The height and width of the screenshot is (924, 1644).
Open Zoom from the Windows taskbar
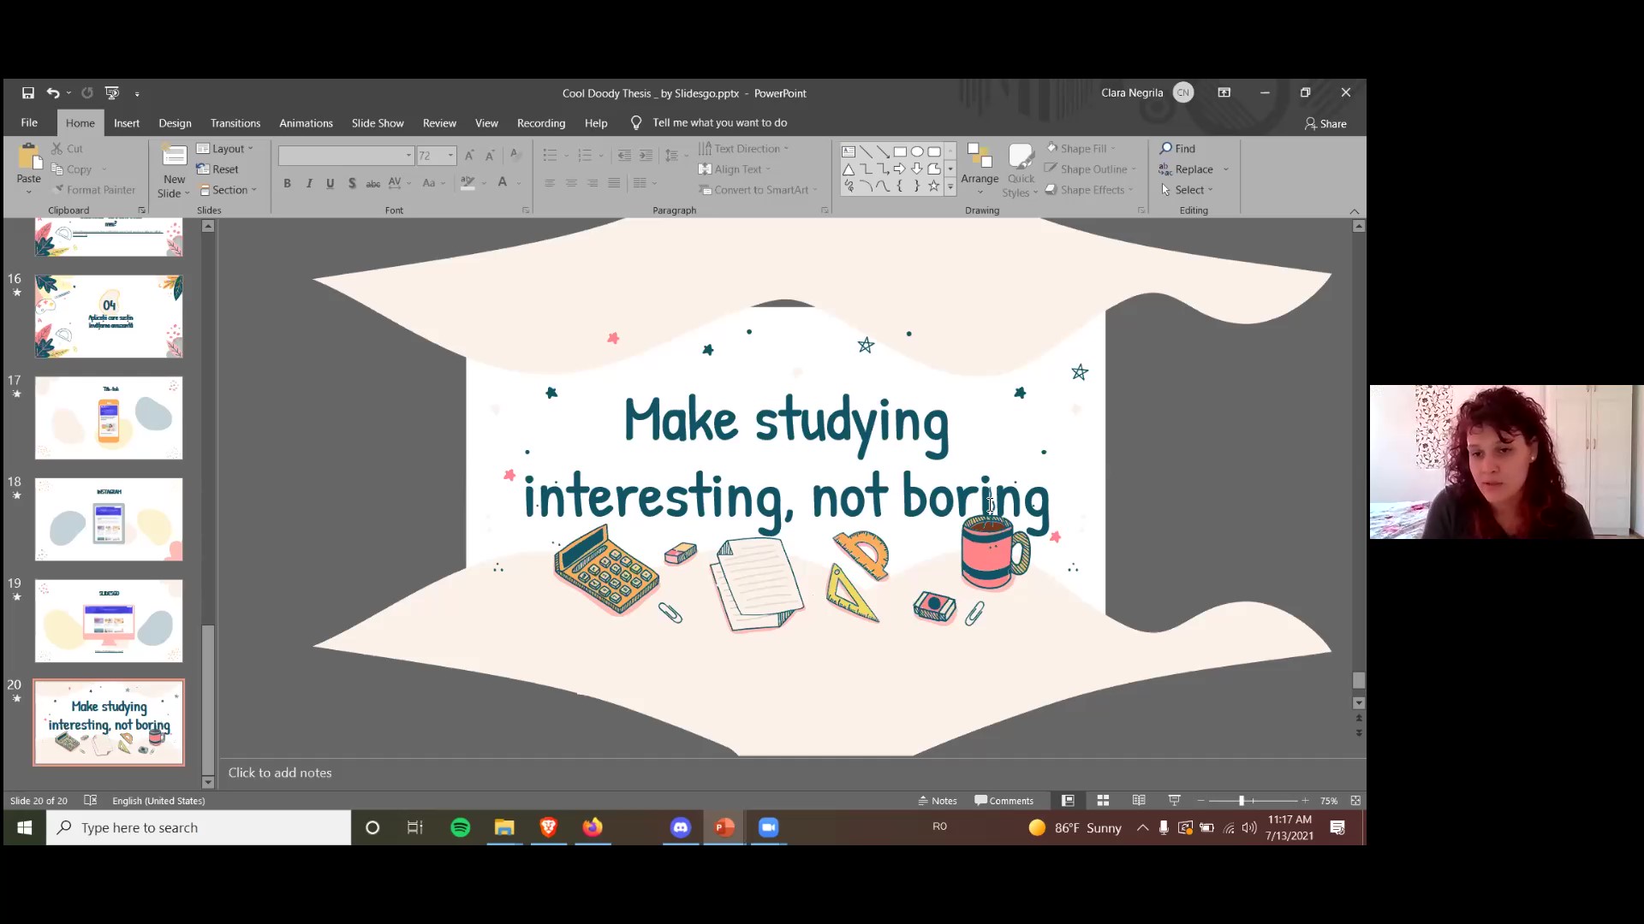[768, 827]
